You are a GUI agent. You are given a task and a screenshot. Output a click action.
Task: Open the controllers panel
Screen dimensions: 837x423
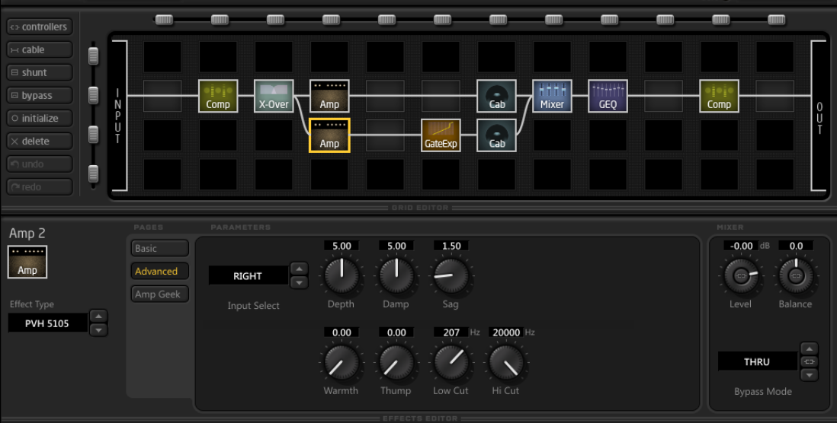40,27
